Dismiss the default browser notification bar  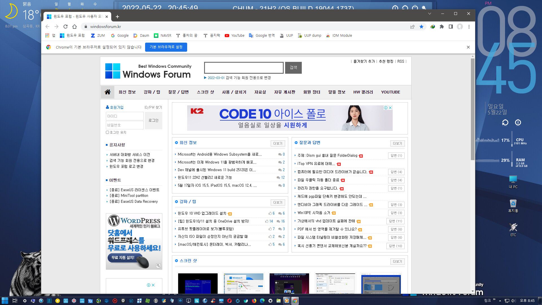(468, 47)
